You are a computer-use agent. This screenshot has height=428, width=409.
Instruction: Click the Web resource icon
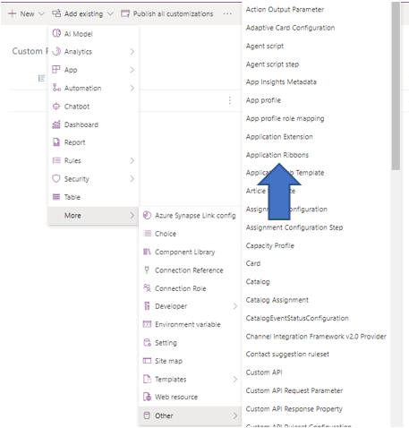click(x=147, y=397)
